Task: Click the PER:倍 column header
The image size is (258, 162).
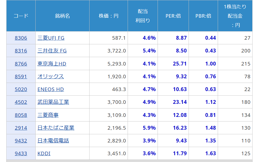Action: tap(173, 16)
